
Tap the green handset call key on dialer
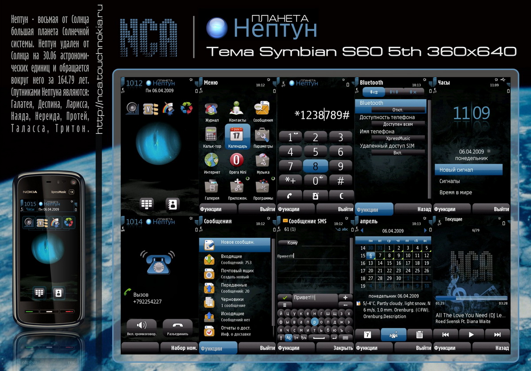click(x=290, y=195)
